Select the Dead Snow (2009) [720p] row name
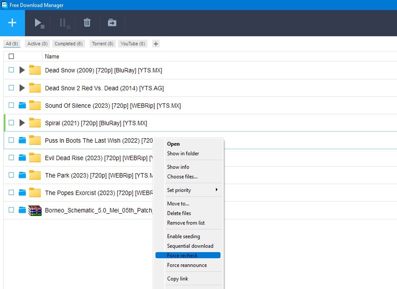 tap(103, 70)
